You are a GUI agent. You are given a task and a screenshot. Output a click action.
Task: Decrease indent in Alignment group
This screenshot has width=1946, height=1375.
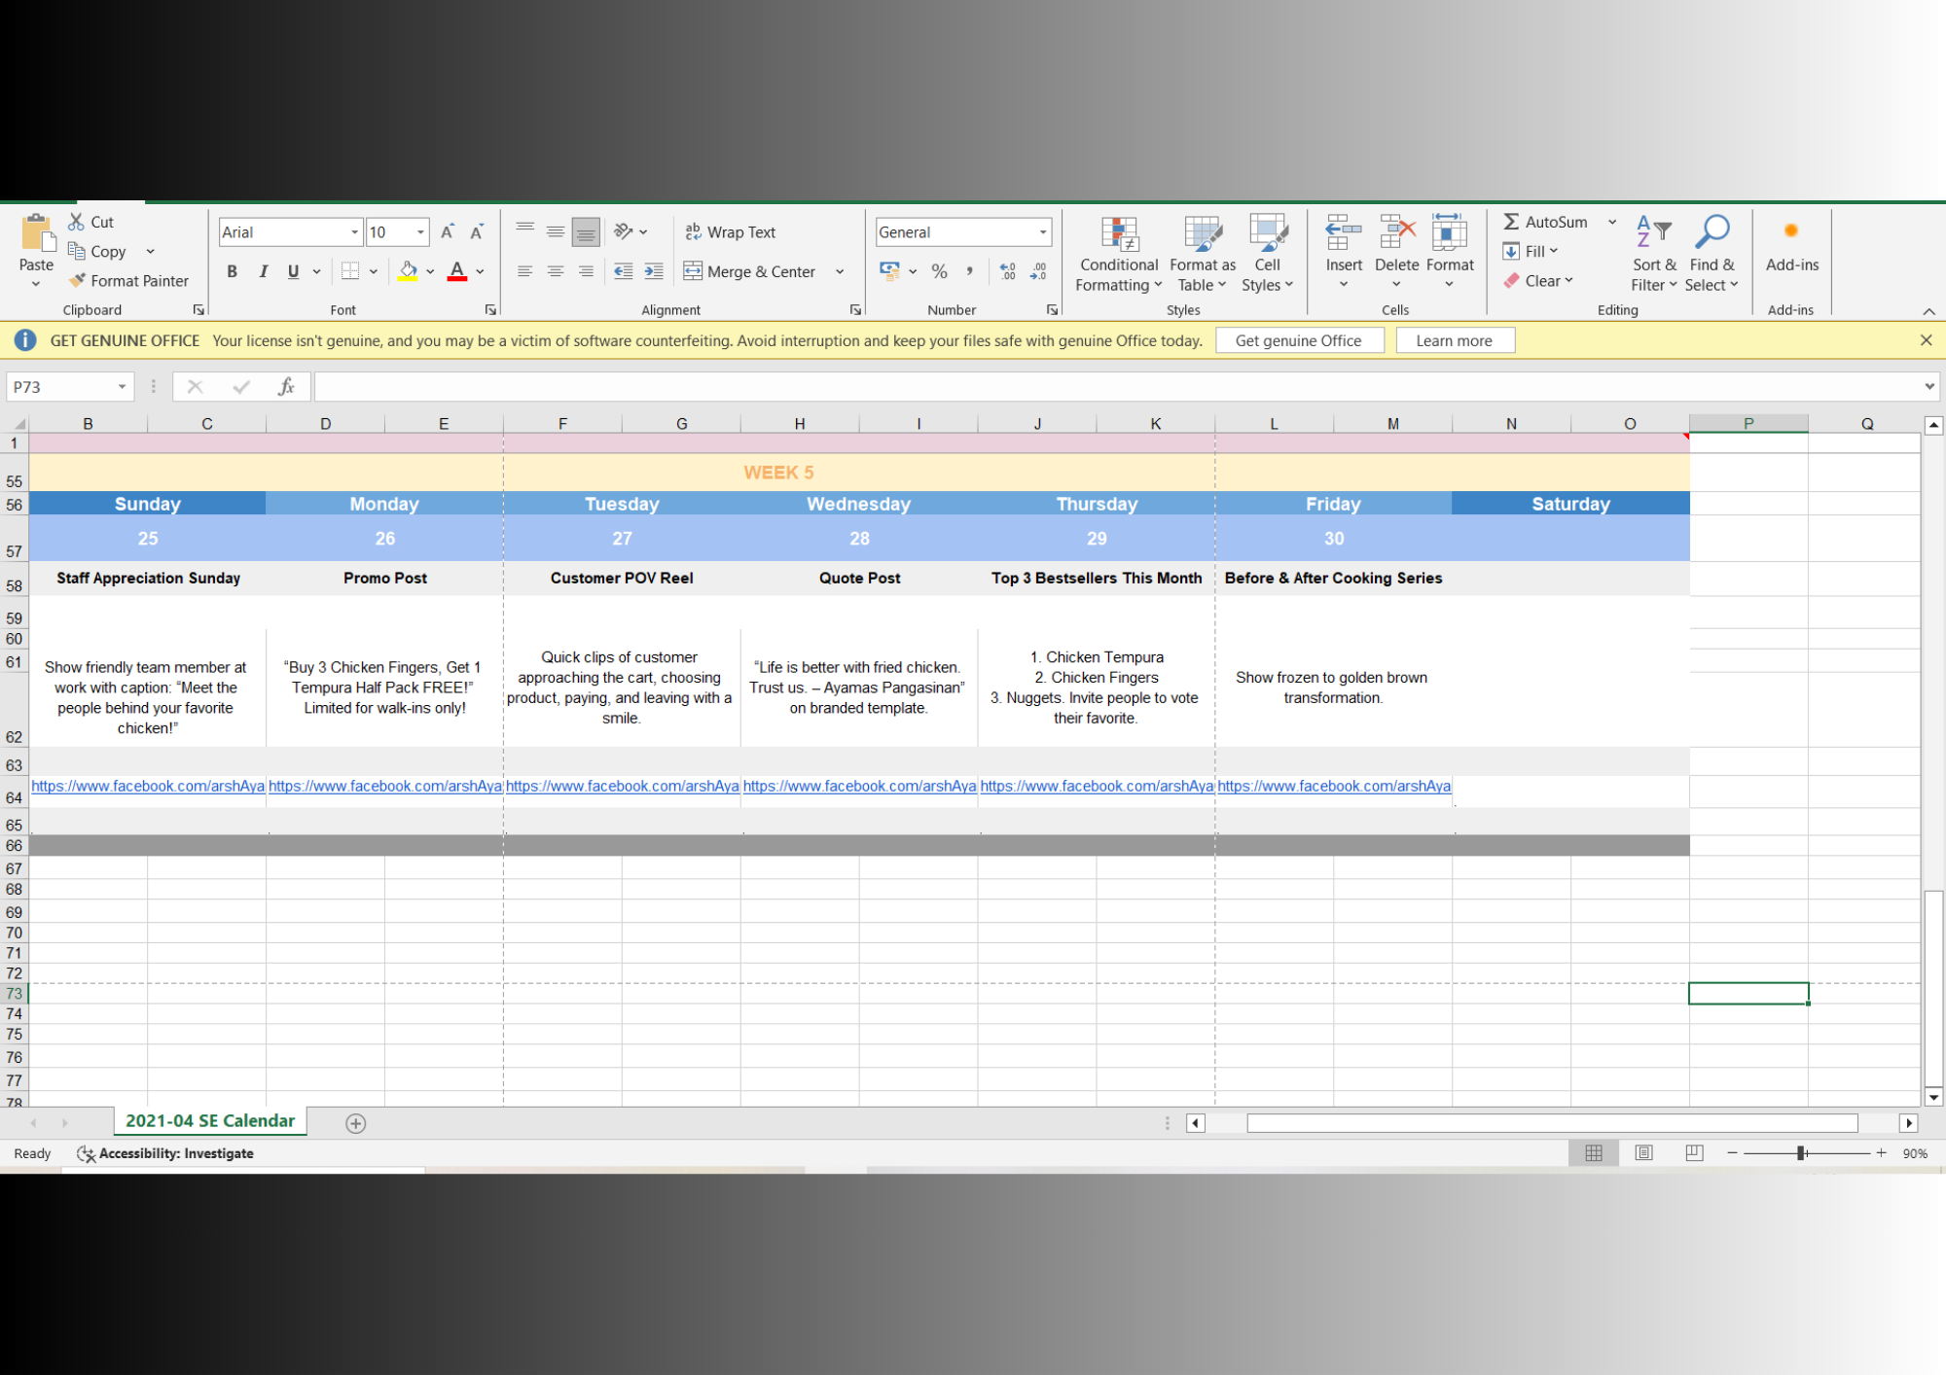[x=624, y=271]
